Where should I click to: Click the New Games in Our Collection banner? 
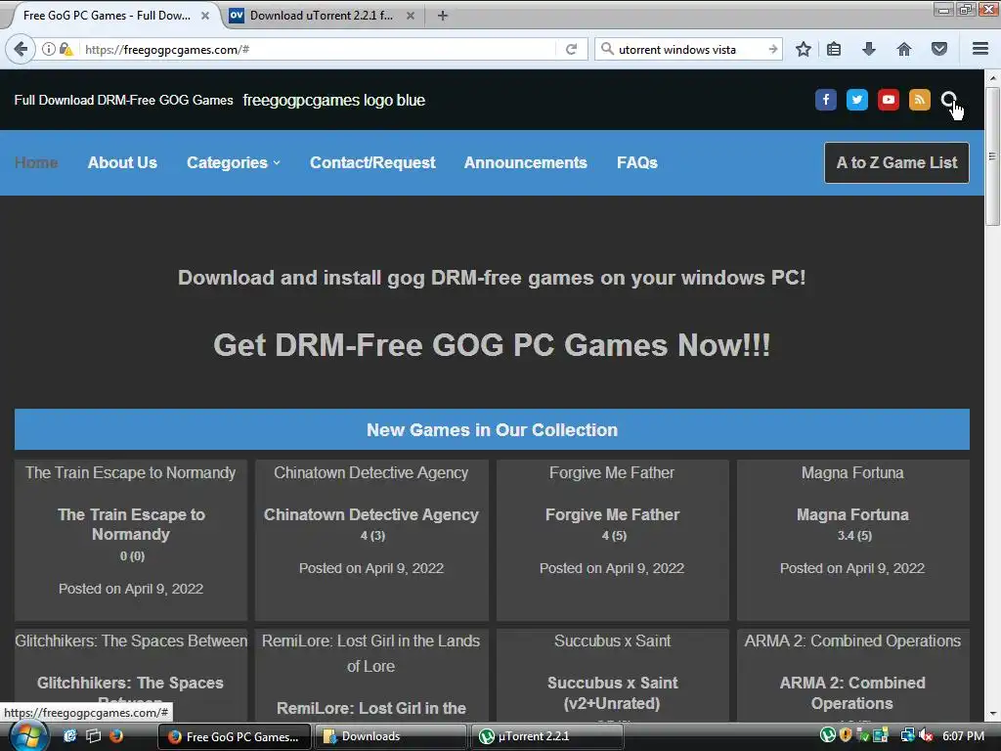492,430
